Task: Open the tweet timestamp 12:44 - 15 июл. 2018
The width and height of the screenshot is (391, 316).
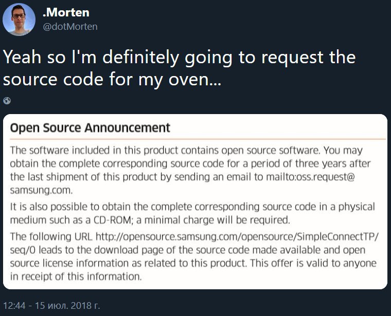Action: [51, 305]
